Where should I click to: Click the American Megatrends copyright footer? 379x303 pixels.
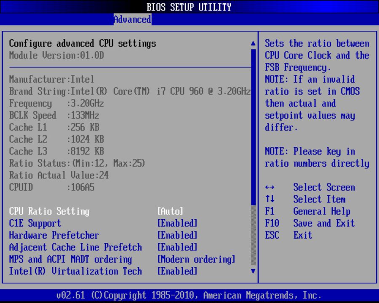click(x=189, y=295)
